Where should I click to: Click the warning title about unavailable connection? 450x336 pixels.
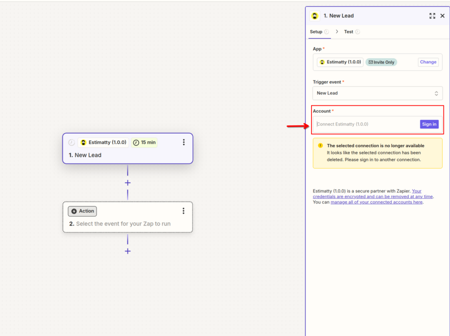375,146
